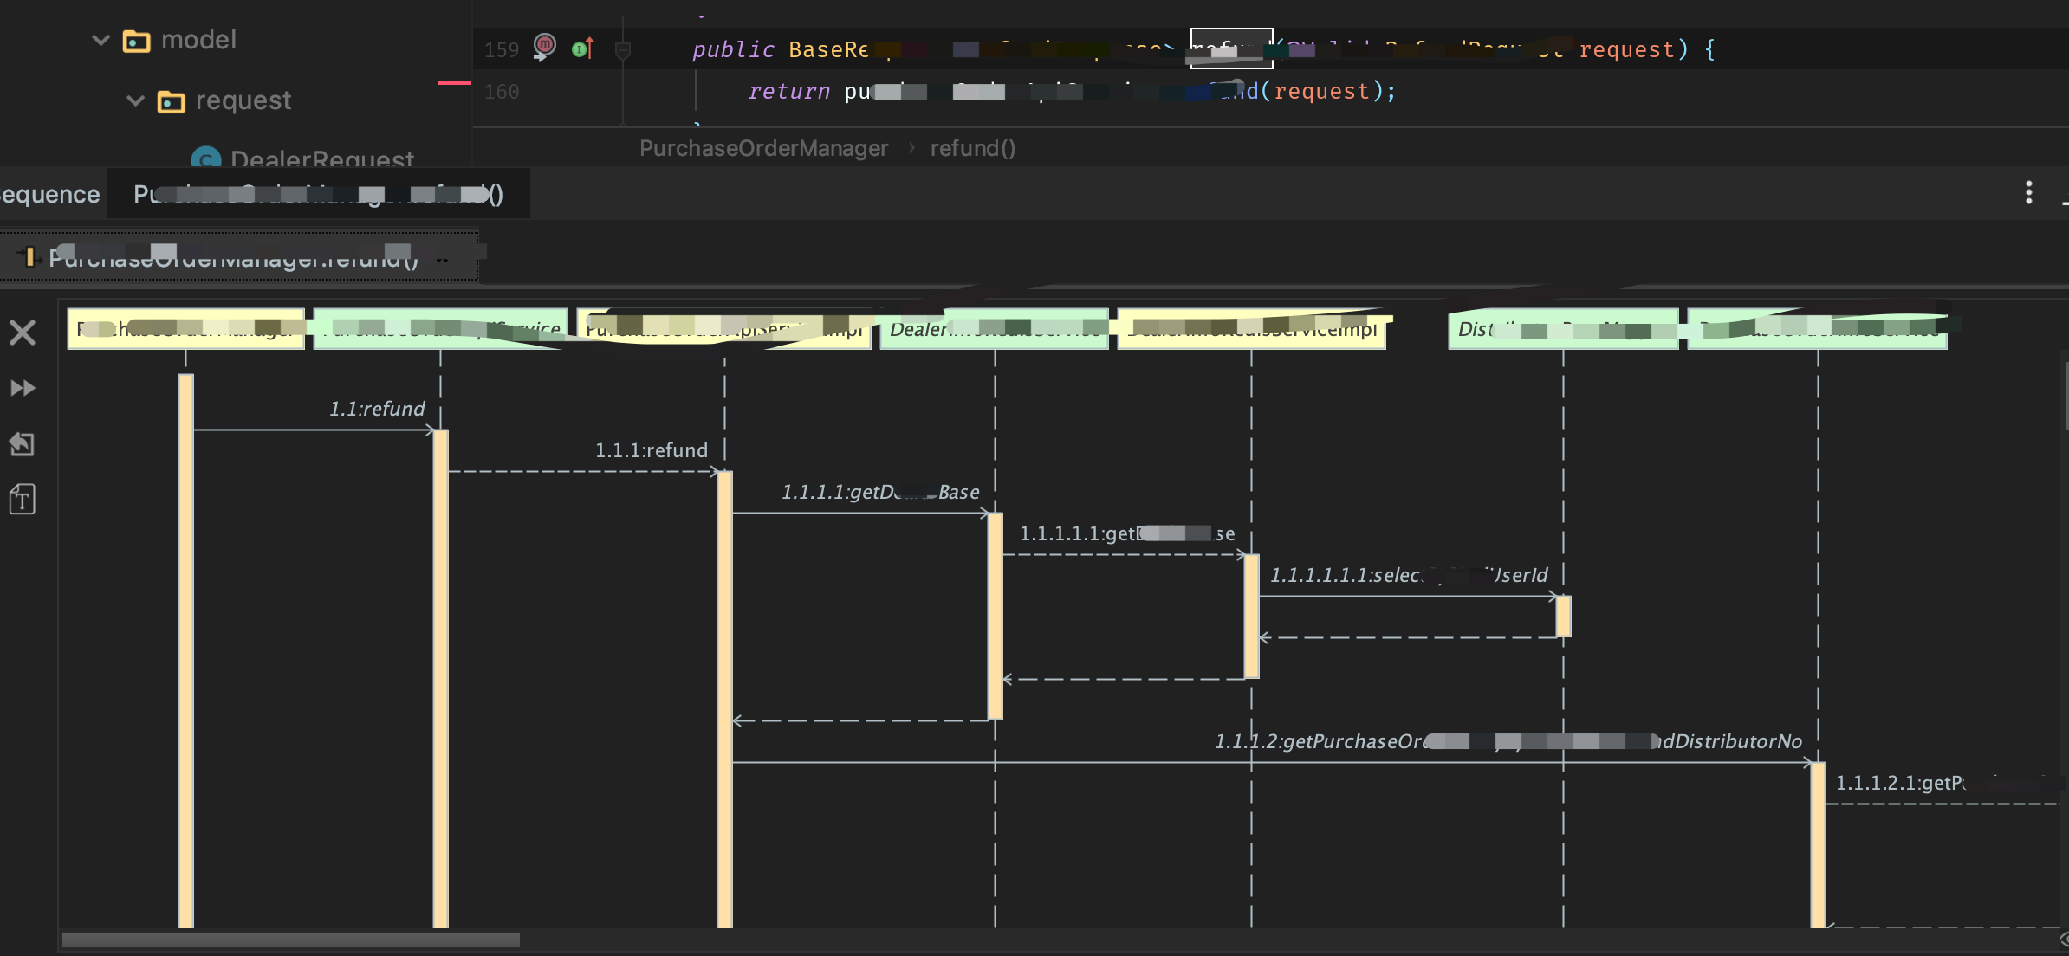Click the horizontal scrollbar under the diagram
Viewport: 2069px width, 956px height.
tap(290, 940)
